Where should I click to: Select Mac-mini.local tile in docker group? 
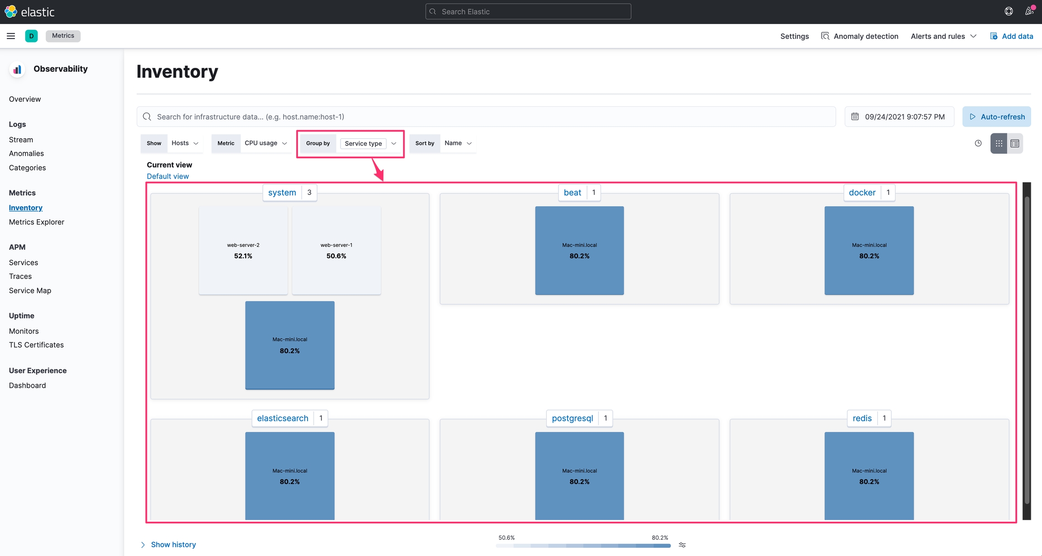[869, 250]
